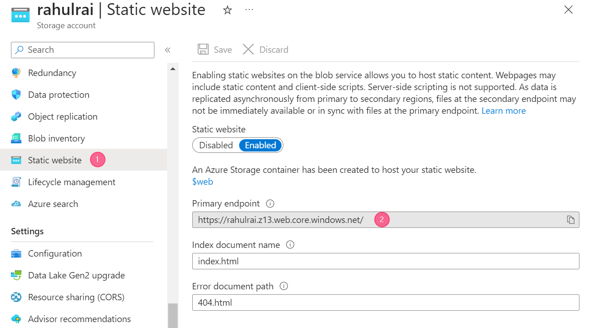This screenshot has height=328, width=589.
Task: Click the Configuration toolbox icon
Action: click(16, 253)
